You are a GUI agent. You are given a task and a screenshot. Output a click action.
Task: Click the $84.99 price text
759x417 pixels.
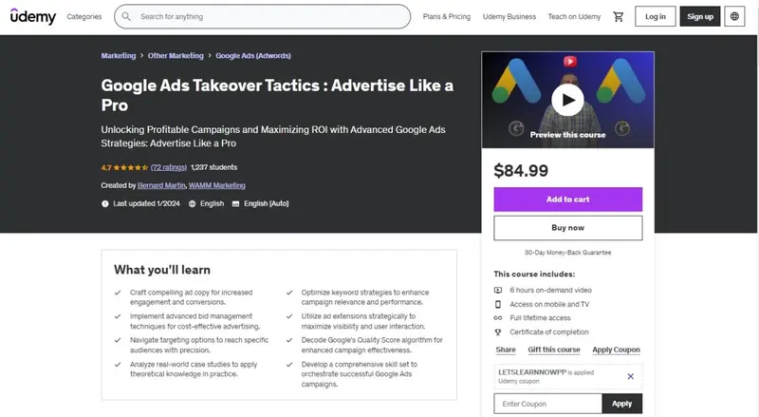pyautogui.click(x=521, y=171)
